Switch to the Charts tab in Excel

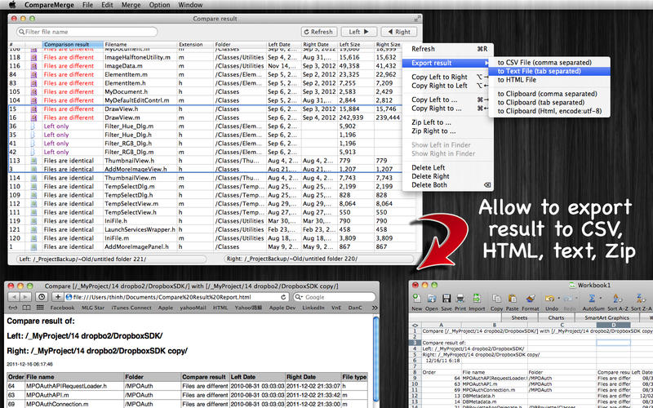pos(556,317)
